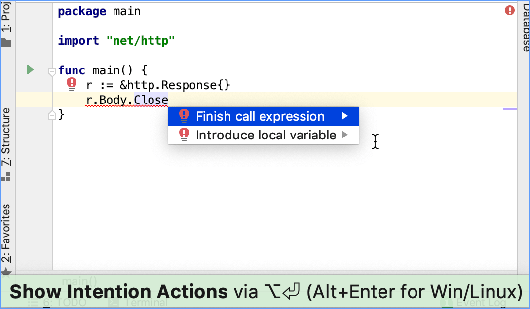Click the green Run gutter icon beside main

pyautogui.click(x=30, y=69)
